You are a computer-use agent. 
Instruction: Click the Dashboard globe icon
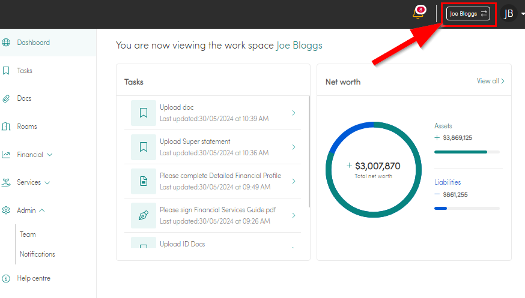click(x=6, y=43)
